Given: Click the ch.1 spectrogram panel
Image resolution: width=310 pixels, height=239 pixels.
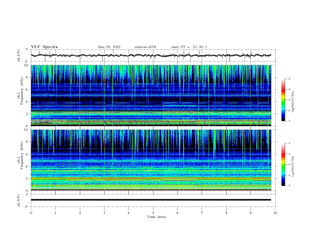Looking at the screenshot, I should pos(151,95).
